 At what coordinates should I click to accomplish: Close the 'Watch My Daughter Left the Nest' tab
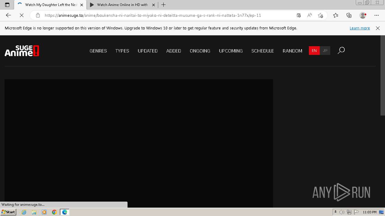(82, 5)
